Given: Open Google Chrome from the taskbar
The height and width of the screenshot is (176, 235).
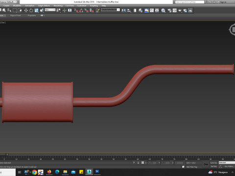Looking at the screenshot, I should click(x=34, y=172).
